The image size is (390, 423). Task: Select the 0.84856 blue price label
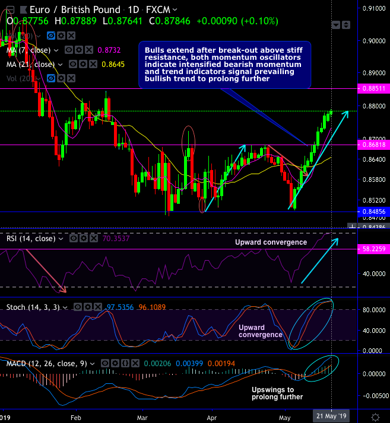click(x=373, y=211)
